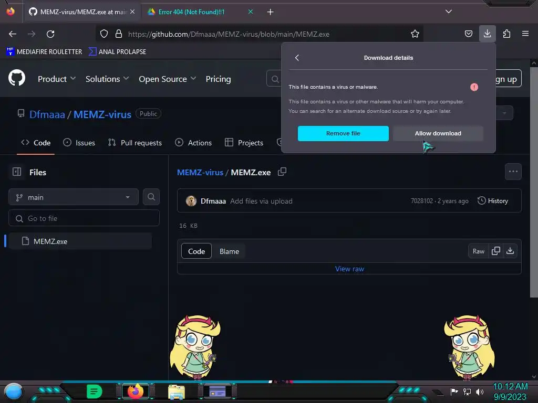Click the View raw link
The width and height of the screenshot is (538, 403).
click(349, 269)
